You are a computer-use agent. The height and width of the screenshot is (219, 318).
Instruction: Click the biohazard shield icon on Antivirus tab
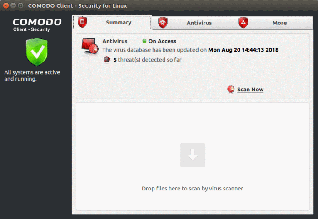point(163,23)
